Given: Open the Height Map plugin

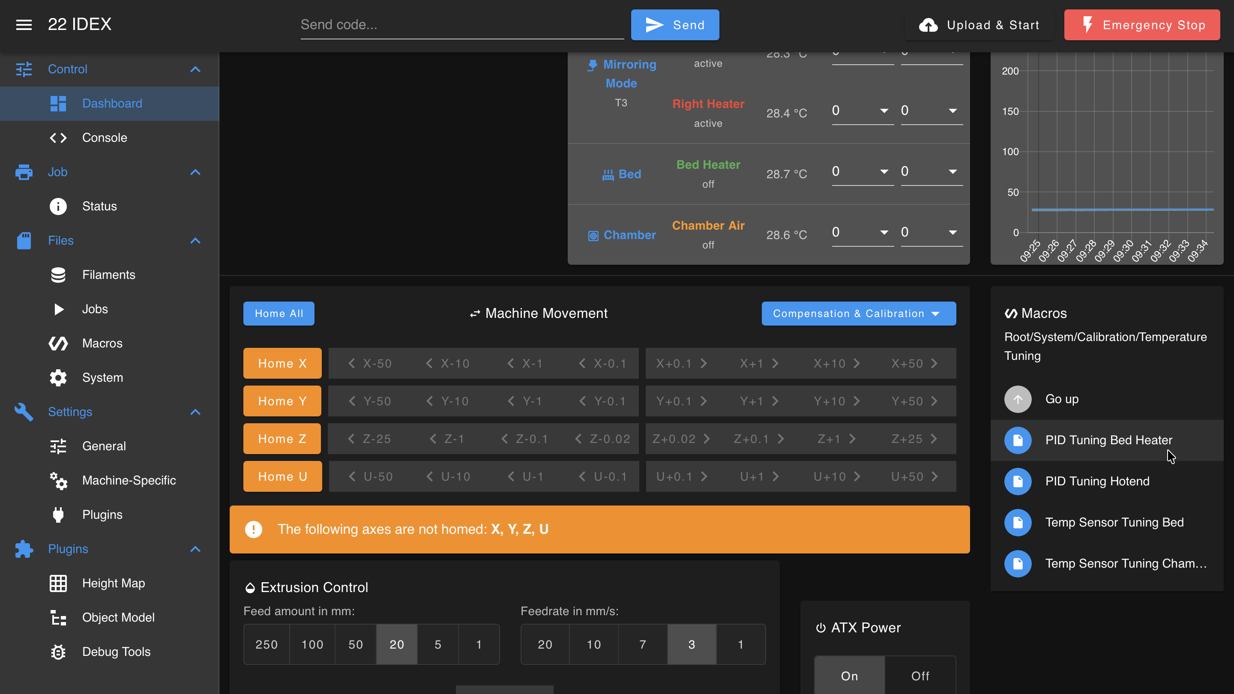Looking at the screenshot, I should click(110, 583).
